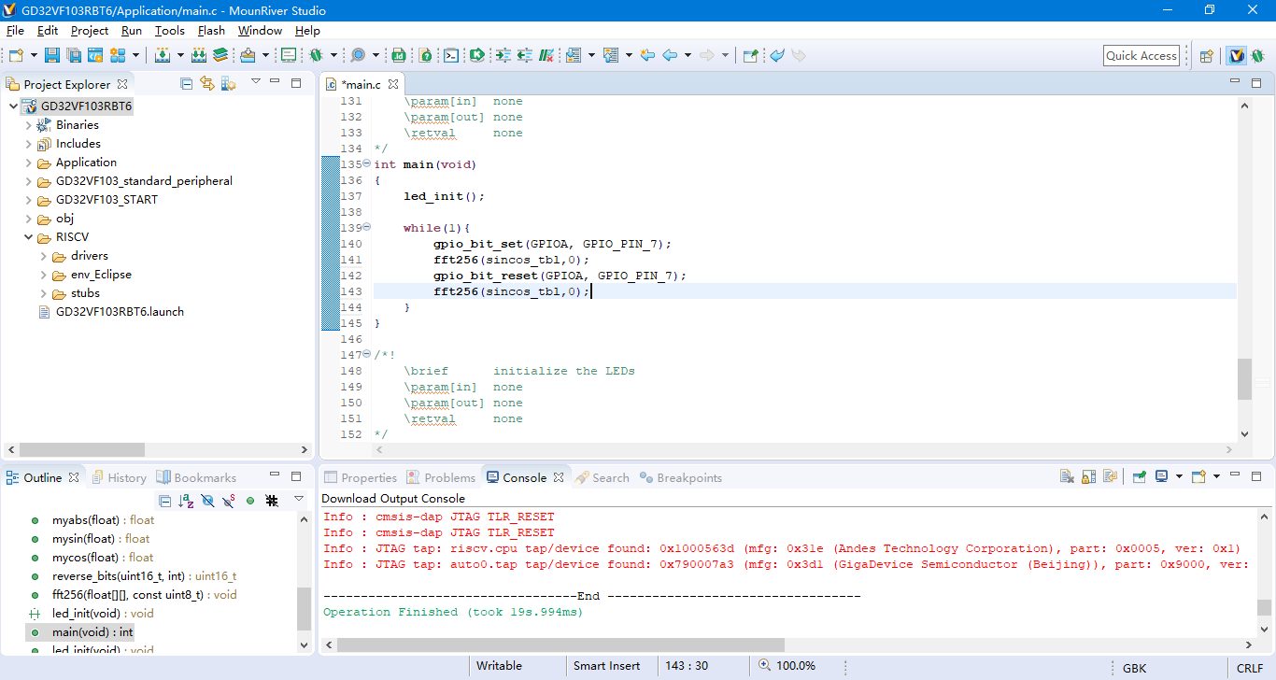
Task: Open the History tab
Action: 118,477
